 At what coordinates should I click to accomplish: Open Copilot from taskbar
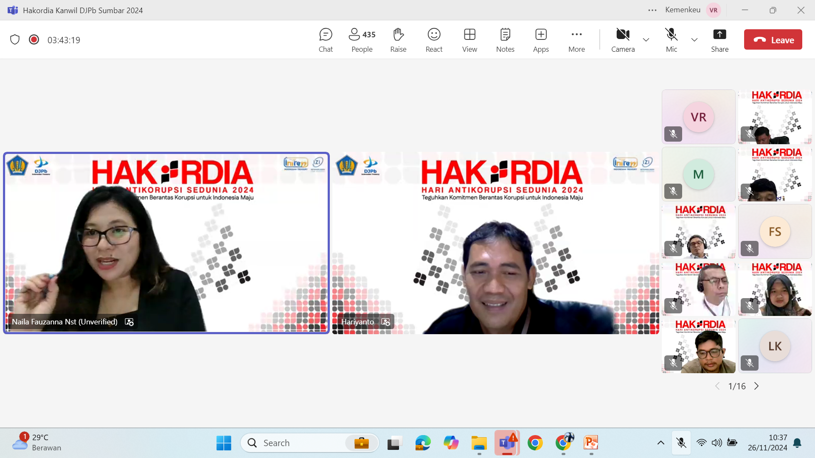point(451,443)
